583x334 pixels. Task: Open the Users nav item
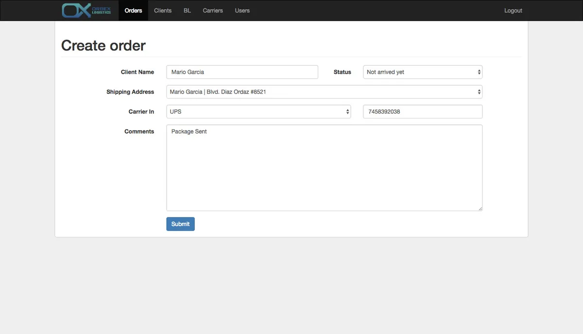point(242,10)
